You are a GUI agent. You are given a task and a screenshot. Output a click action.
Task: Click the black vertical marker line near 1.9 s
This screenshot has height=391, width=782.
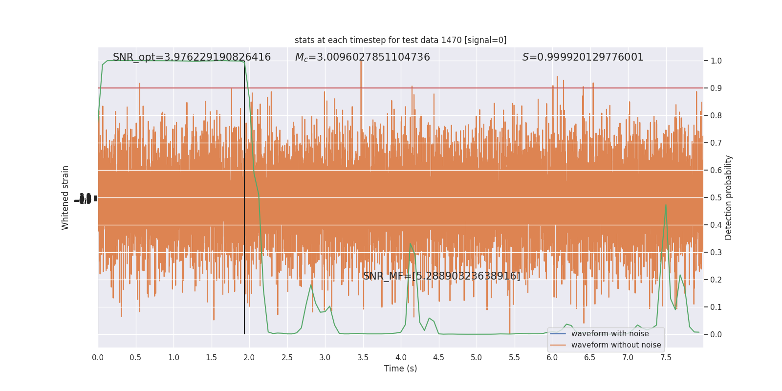(244, 197)
